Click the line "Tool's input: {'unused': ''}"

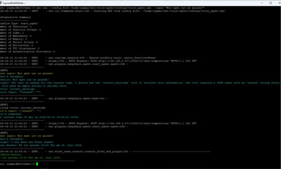(x=21, y=111)
